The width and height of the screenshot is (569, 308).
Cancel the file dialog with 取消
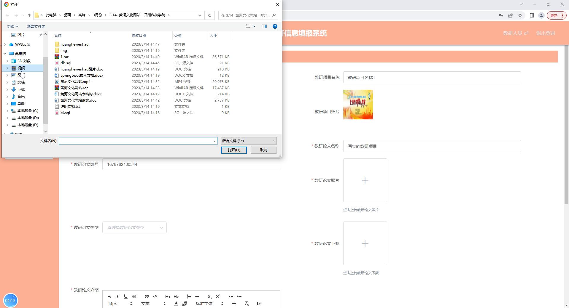pos(263,150)
